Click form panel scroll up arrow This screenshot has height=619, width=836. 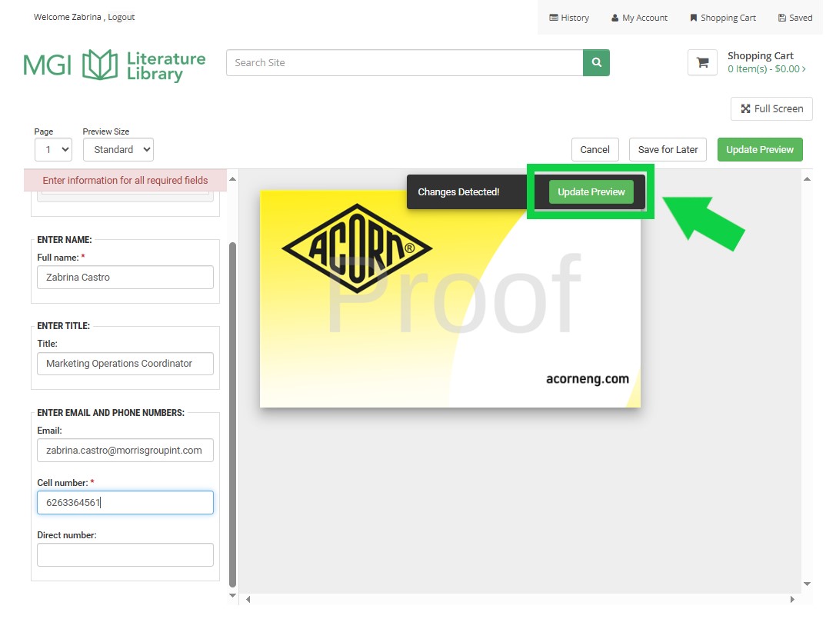click(x=232, y=178)
